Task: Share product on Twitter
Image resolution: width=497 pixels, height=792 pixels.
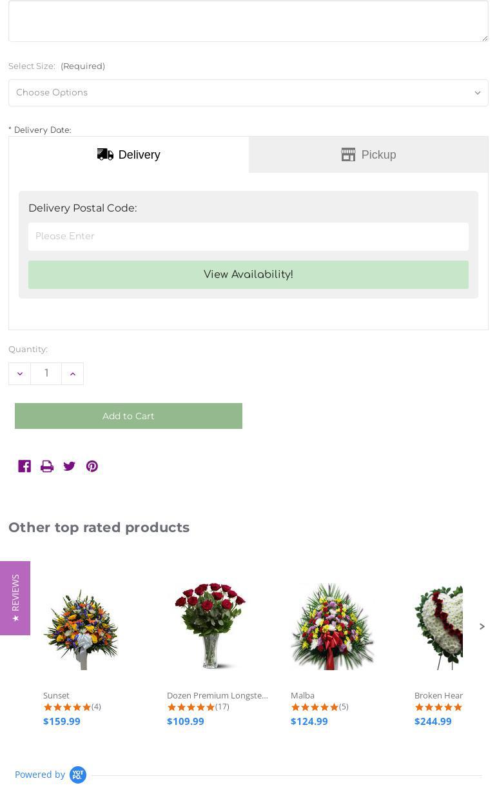Action: [70, 466]
